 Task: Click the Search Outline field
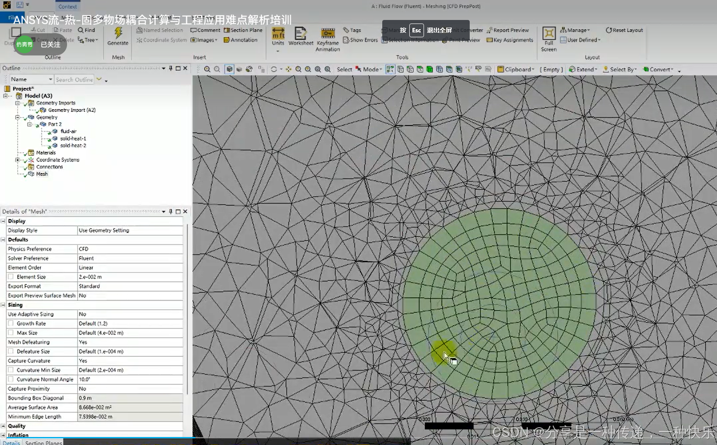click(x=74, y=79)
